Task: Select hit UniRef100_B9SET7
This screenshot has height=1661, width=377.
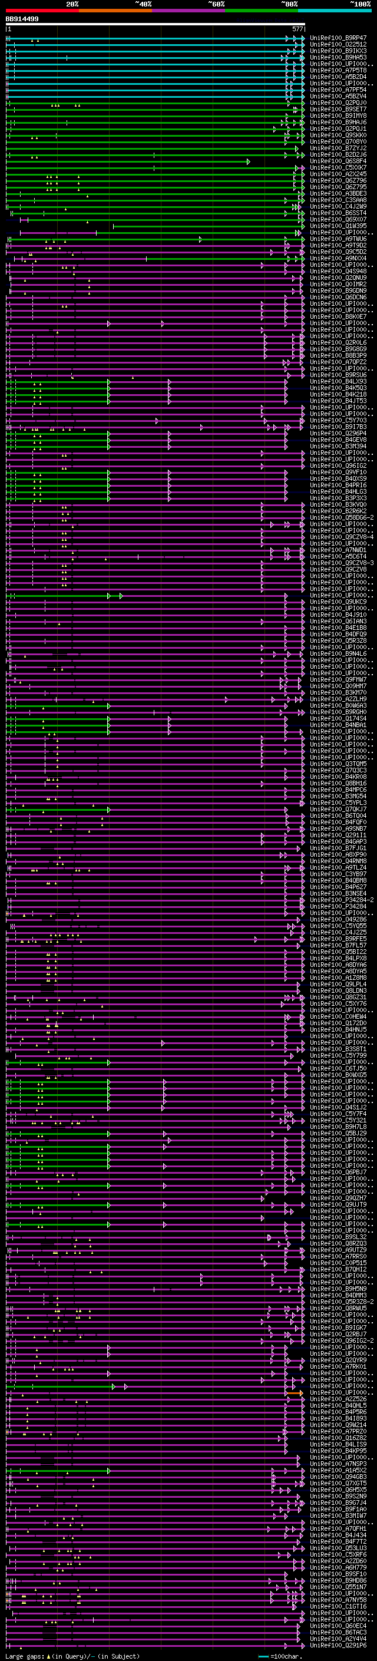Action: (x=338, y=110)
